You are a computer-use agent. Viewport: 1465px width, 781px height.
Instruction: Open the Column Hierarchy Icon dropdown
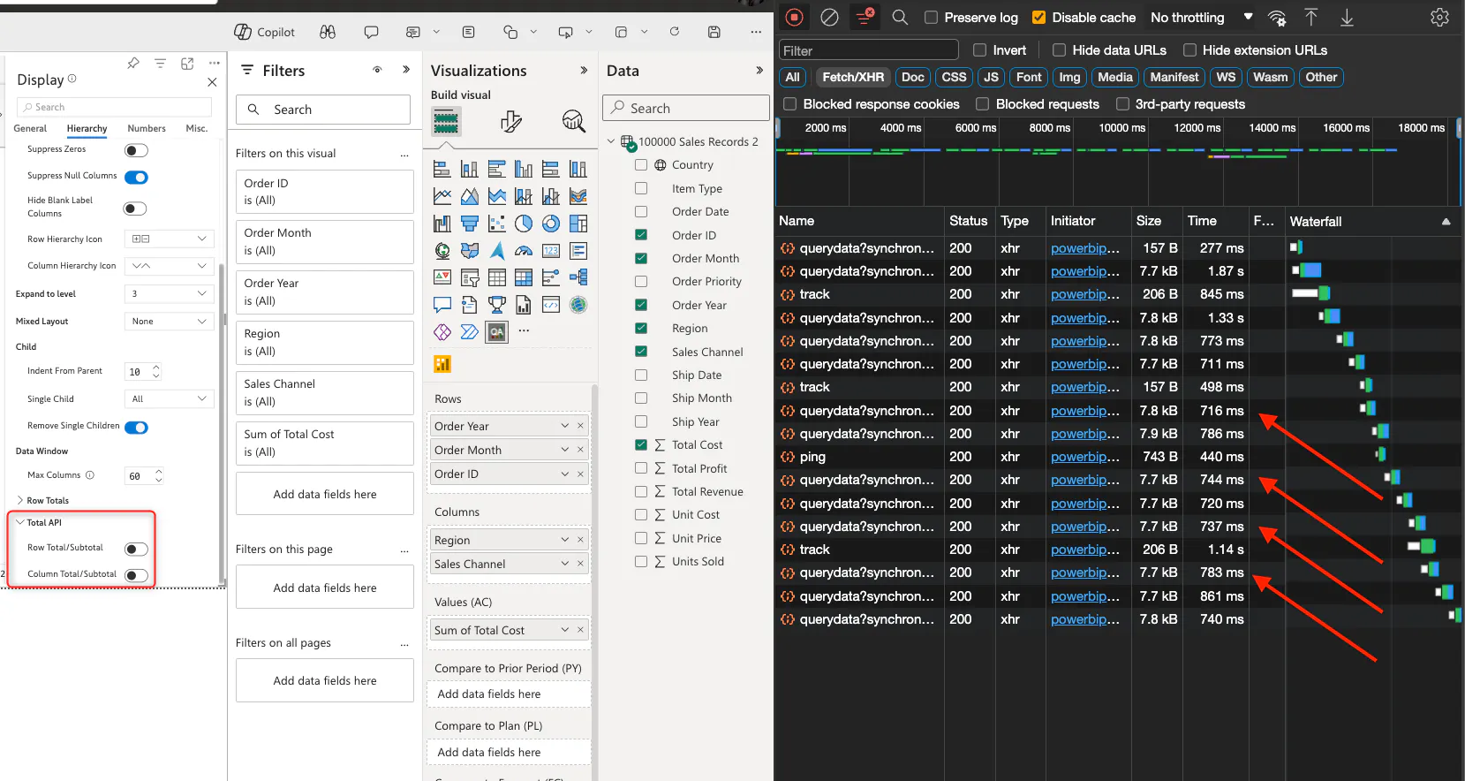[169, 266]
